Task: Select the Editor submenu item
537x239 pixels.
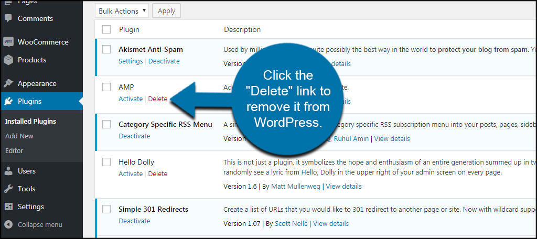Action: coord(14,150)
